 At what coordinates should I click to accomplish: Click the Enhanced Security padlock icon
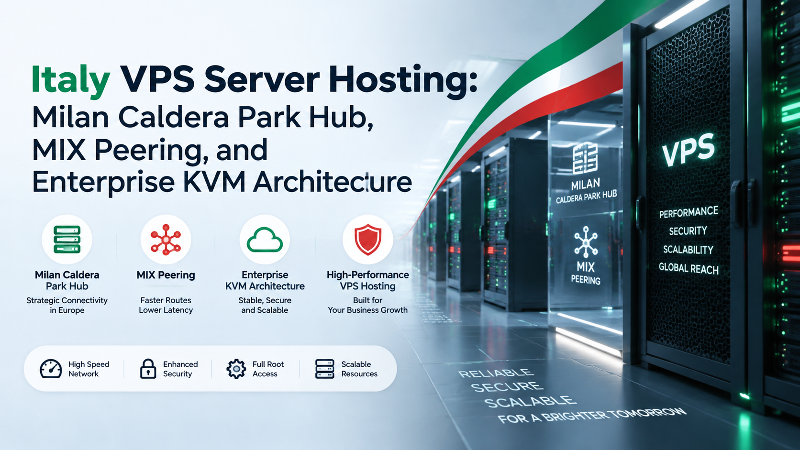[148, 369]
